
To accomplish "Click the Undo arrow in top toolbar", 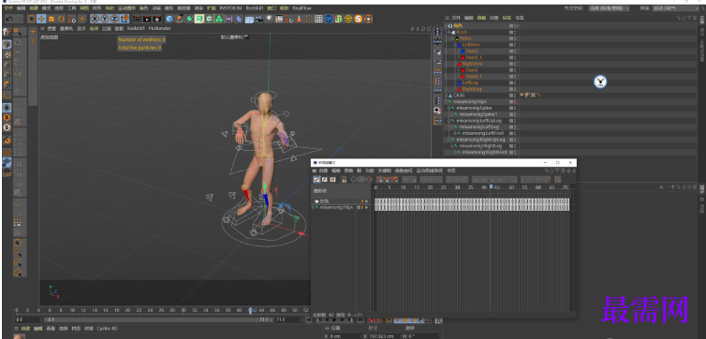I will click(x=9, y=19).
